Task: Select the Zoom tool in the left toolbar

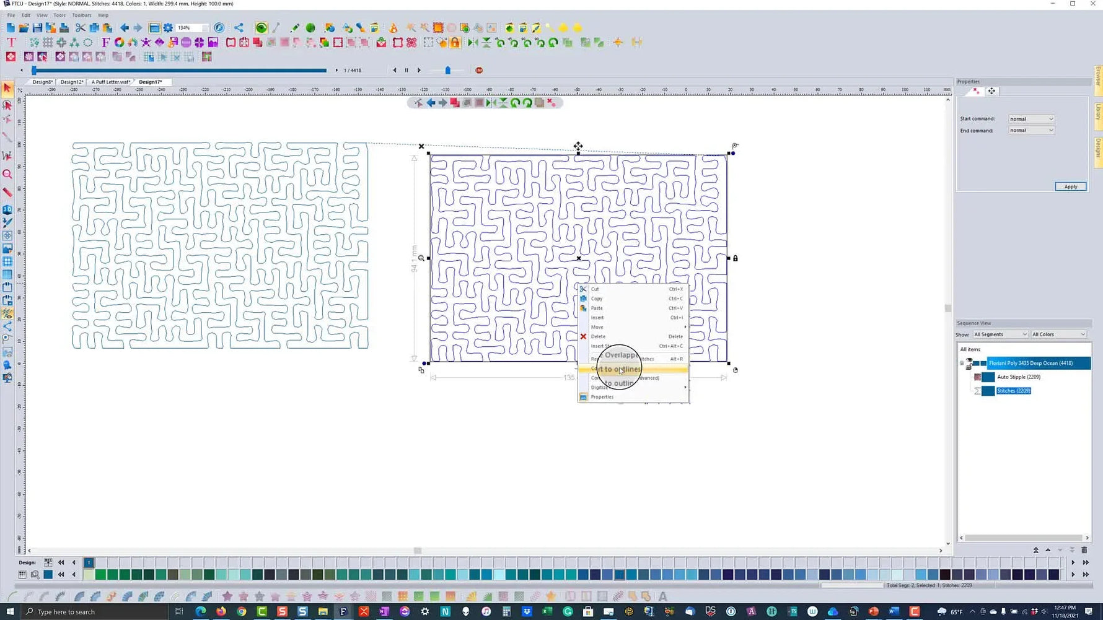Action: tap(8, 175)
